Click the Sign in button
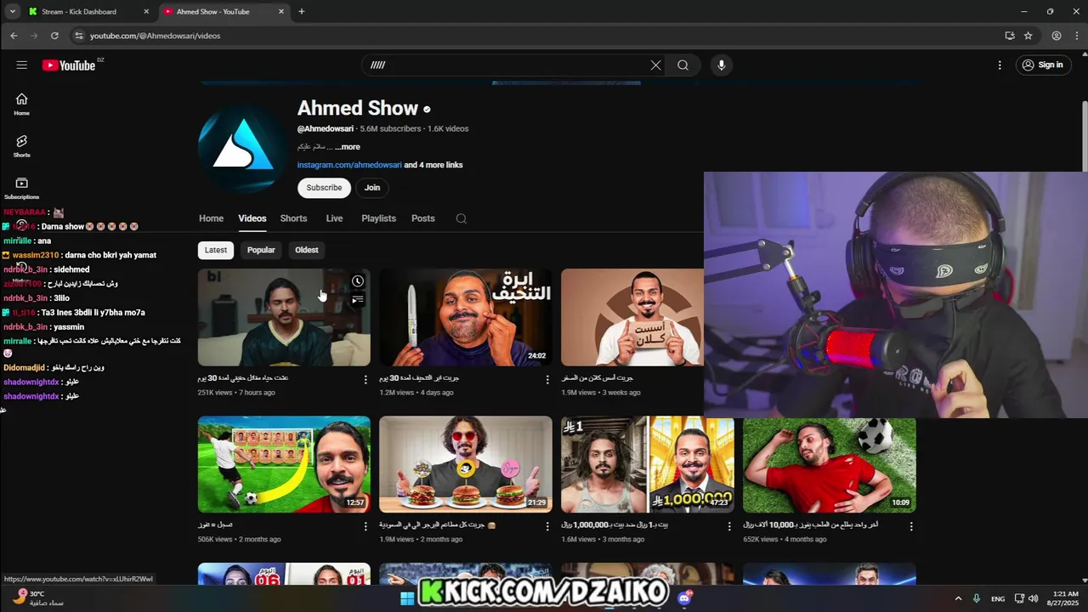This screenshot has width=1088, height=612. pyautogui.click(x=1043, y=65)
